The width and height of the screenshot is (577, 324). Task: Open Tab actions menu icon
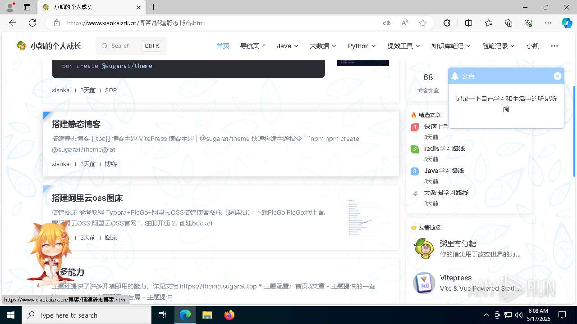tap(27, 7)
